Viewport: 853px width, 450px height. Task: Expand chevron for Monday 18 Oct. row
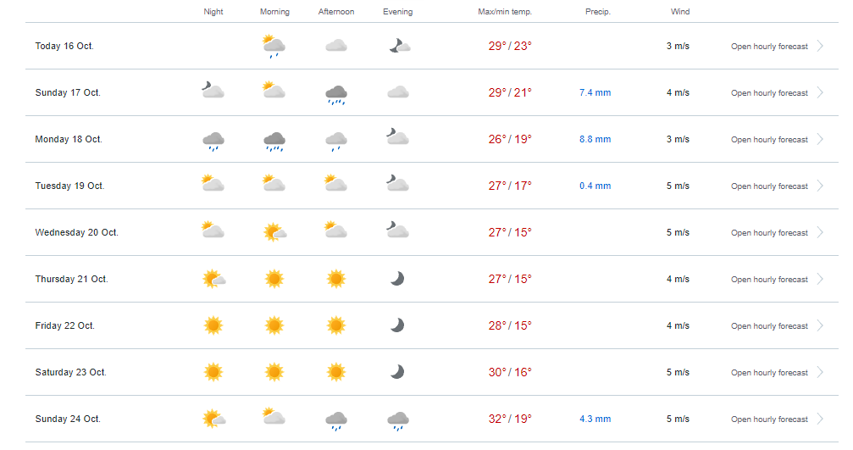[x=820, y=139]
